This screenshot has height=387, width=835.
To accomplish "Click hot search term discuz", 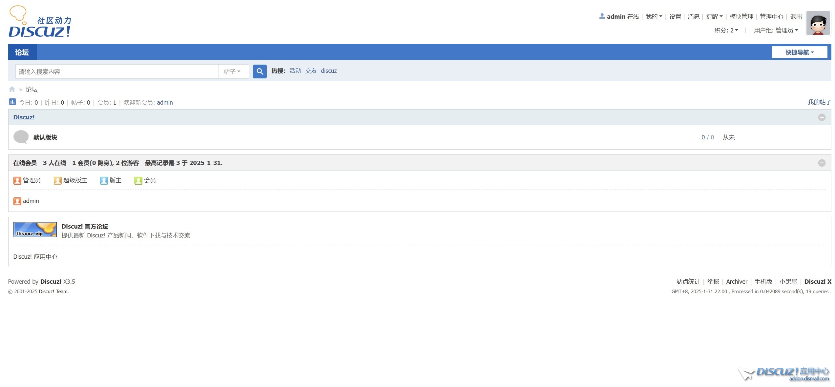I will [329, 71].
